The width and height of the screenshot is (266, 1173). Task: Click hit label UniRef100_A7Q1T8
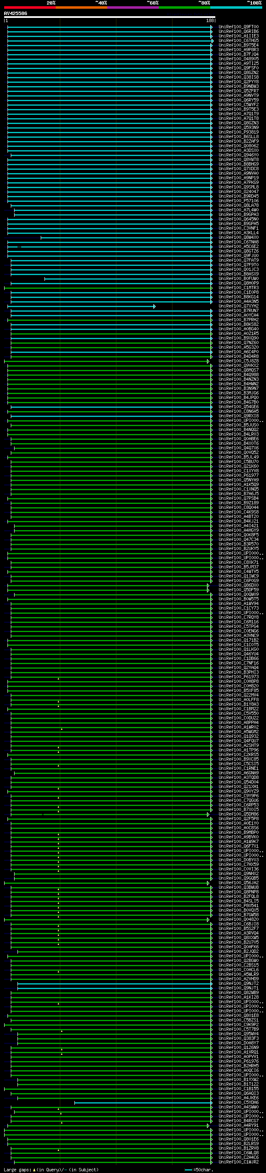pyautogui.click(x=239, y=119)
